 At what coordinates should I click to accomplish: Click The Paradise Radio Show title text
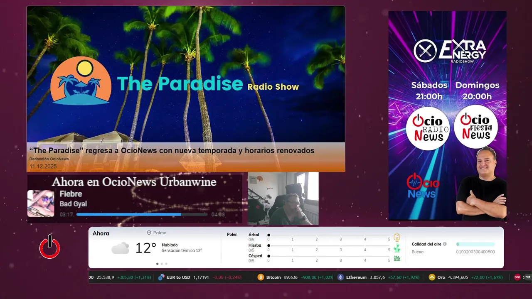coord(208,84)
